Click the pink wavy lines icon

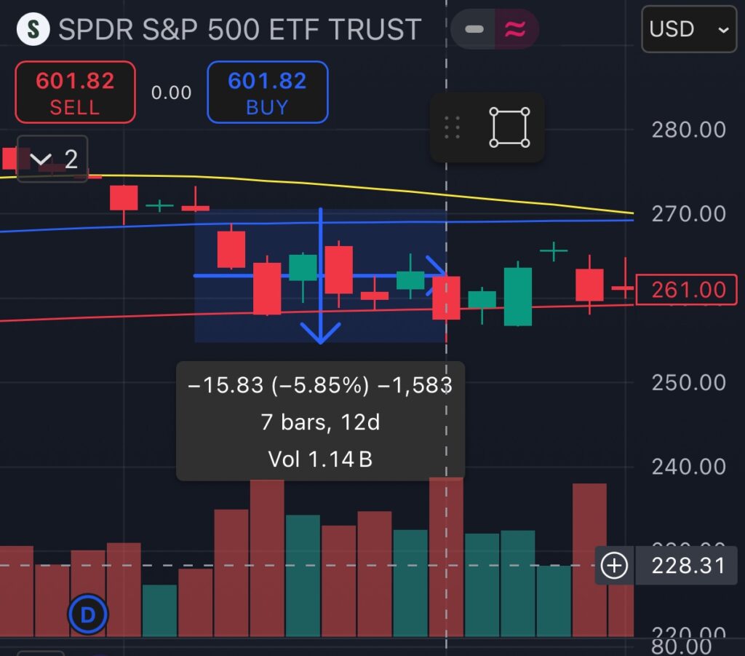point(516,29)
